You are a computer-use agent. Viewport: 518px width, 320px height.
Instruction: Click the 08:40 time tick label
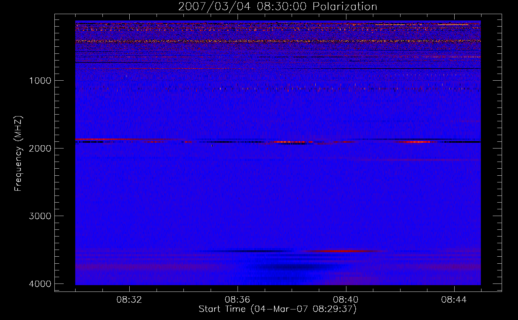tap(346, 300)
